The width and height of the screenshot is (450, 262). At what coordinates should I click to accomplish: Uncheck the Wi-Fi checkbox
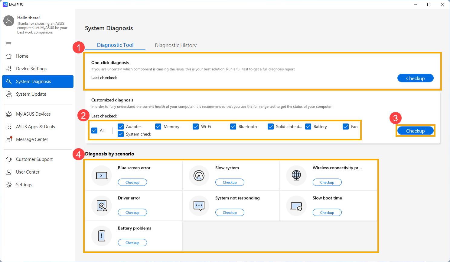tap(196, 126)
